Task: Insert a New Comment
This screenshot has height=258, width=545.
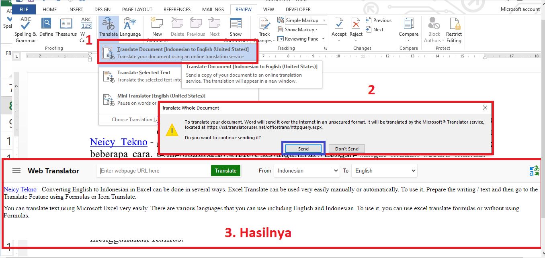Action: click(x=157, y=29)
